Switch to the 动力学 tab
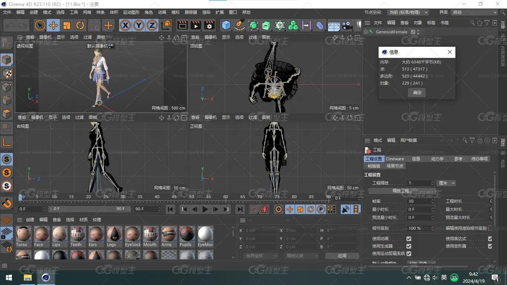The height and width of the screenshot is (285, 507). [x=437, y=159]
